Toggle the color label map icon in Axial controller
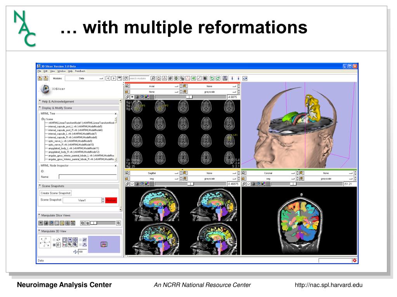This screenshot has height=297, width=397. click(147, 97)
